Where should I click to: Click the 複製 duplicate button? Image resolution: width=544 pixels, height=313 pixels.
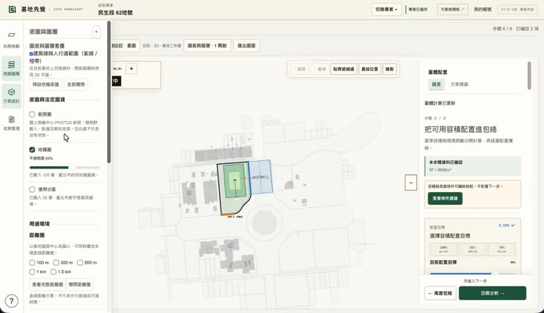(390, 69)
